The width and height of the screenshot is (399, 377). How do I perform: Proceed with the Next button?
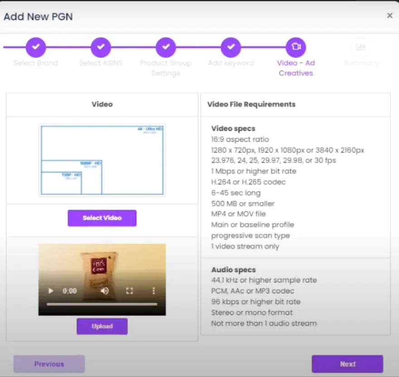coord(348,364)
